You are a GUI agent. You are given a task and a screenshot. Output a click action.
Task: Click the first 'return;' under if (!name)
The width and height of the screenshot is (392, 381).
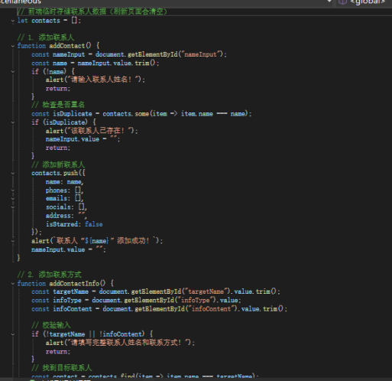58,89
